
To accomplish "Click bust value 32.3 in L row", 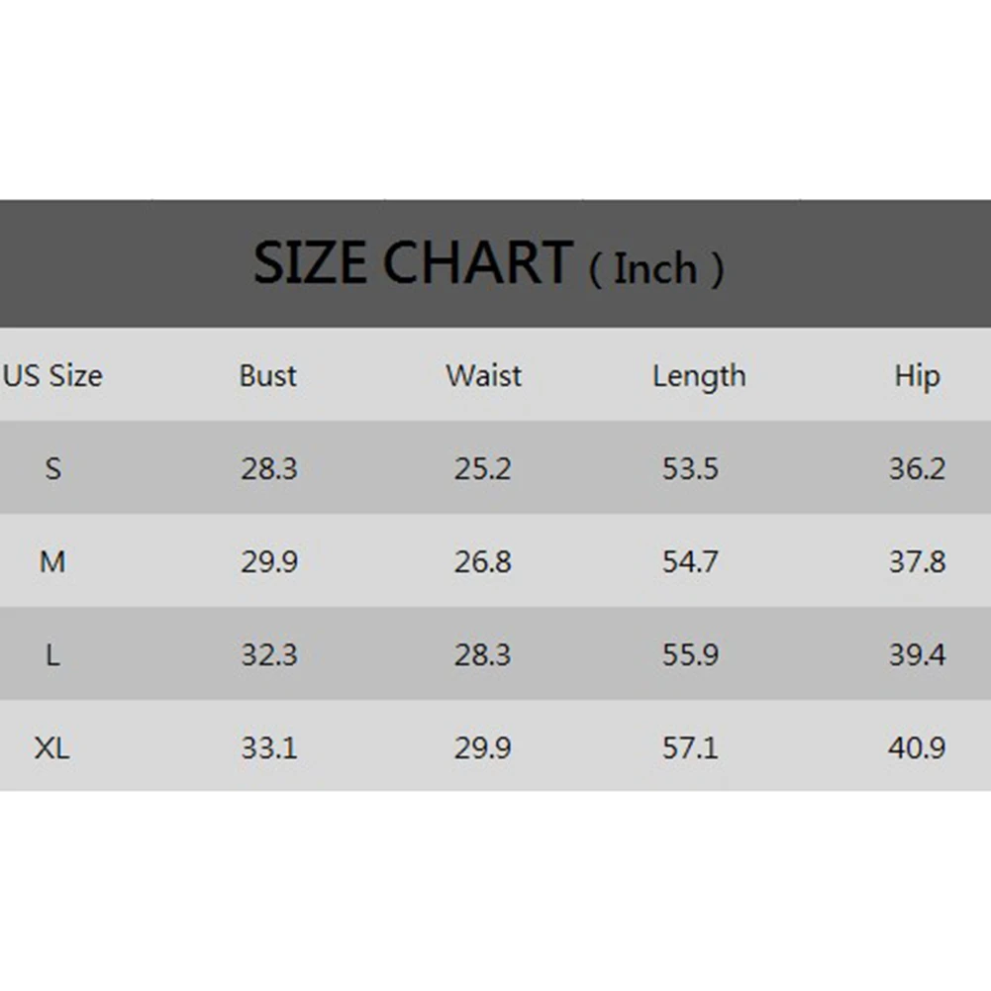I will click(269, 654).
